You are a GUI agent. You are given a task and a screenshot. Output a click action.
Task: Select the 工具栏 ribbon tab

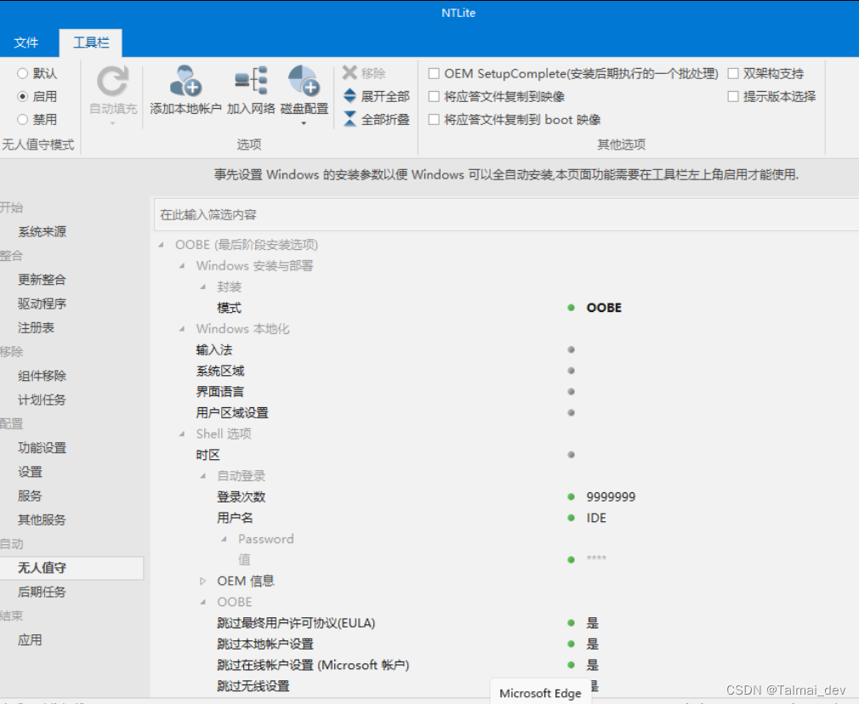pyautogui.click(x=89, y=42)
